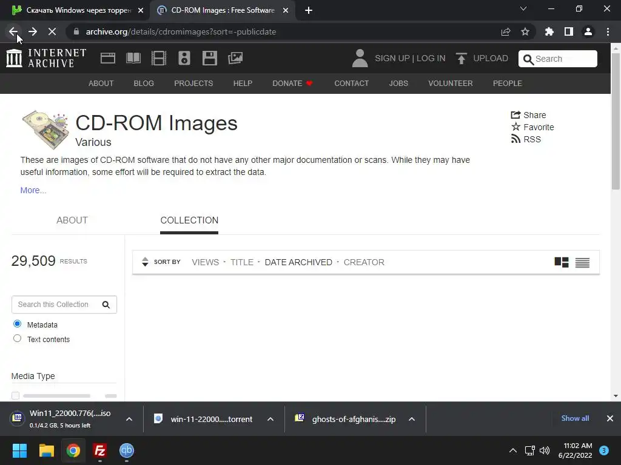Click LOG IN link
The image size is (621, 465).
point(431,59)
